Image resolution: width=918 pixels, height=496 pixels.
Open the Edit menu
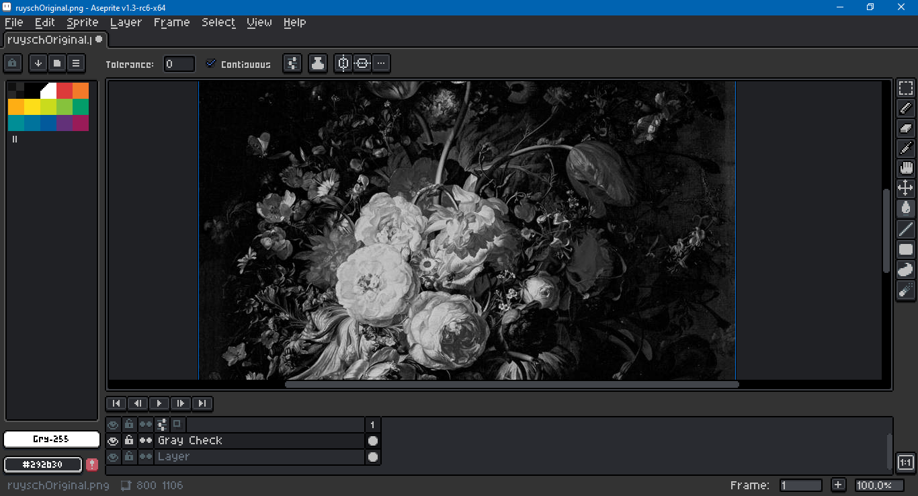click(x=45, y=22)
